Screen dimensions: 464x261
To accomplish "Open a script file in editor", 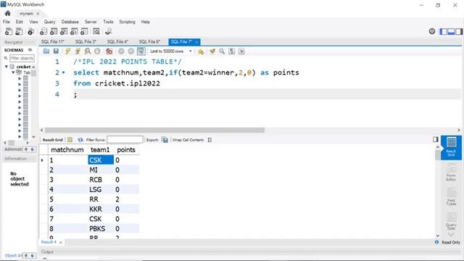I will 46,51.
